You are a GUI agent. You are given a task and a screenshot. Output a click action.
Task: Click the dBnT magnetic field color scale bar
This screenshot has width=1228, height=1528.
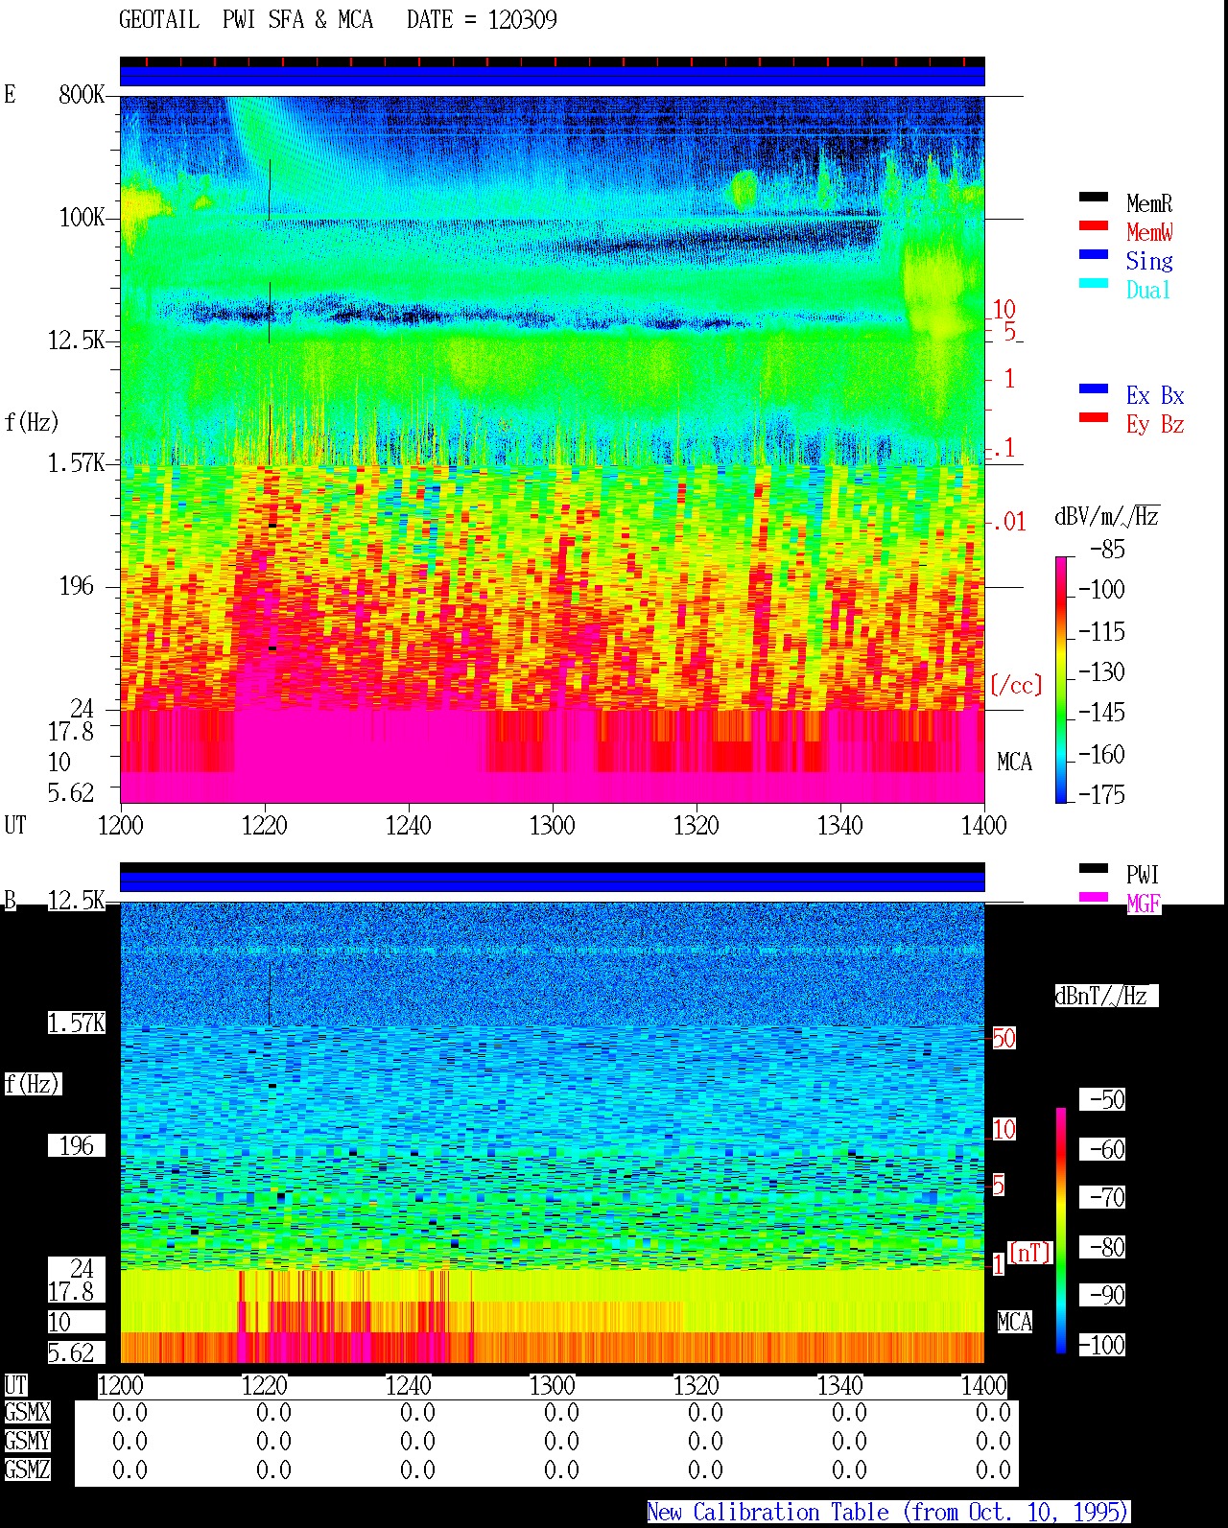(1061, 1231)
